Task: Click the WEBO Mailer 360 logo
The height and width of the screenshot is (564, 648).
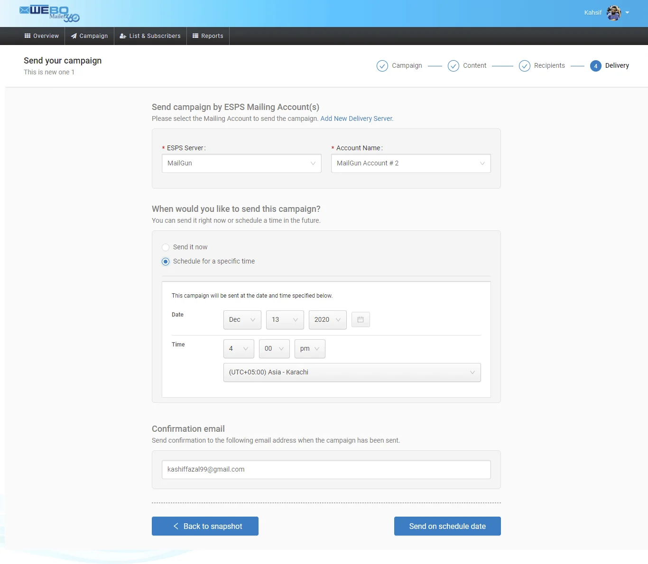Action: pyautogui.click(x=49, y=13)
